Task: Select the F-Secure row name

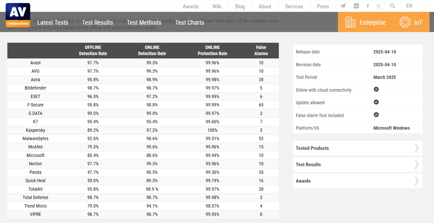Action: pos(35,105)
